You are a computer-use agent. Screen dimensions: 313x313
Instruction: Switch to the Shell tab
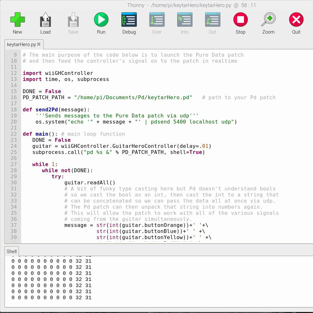click(12, 251)
